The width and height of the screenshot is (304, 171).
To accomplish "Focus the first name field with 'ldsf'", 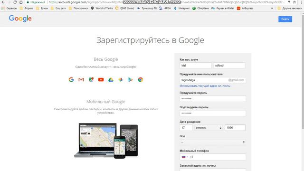I will pyautogui.click(x=195, y=66).
